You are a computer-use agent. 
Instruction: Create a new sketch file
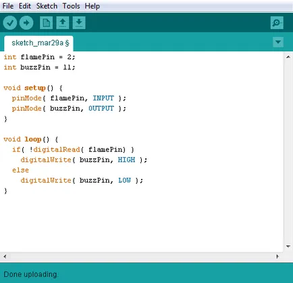pyautogui.click(x=46, y=23)
